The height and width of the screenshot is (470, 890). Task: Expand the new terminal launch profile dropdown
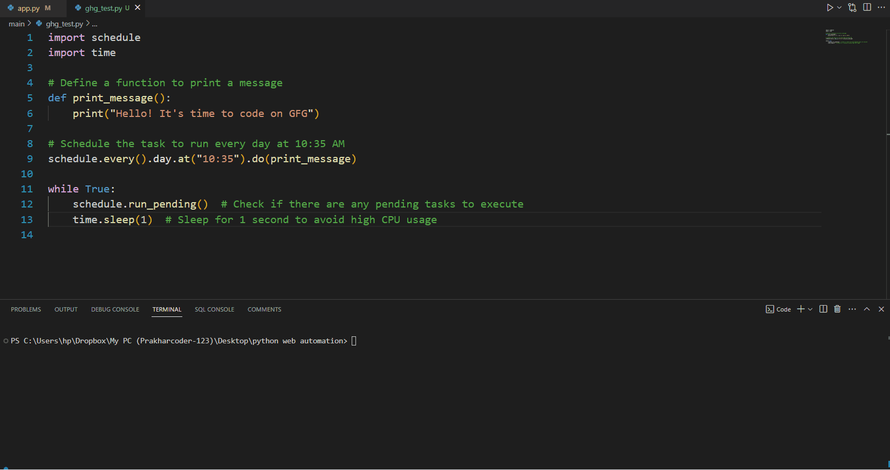810,309
